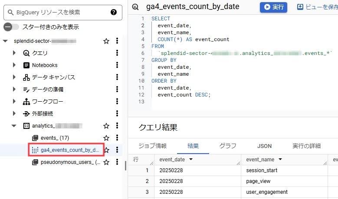338x199 pixels.
Task: Expand the 外部接続 tree node
Action: pos(14,113)
